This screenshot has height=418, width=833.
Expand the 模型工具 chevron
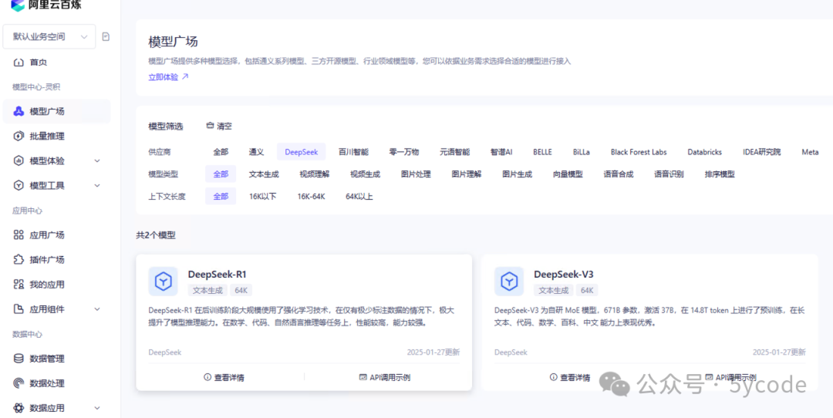pyautogui.click(x=97, y=185)
